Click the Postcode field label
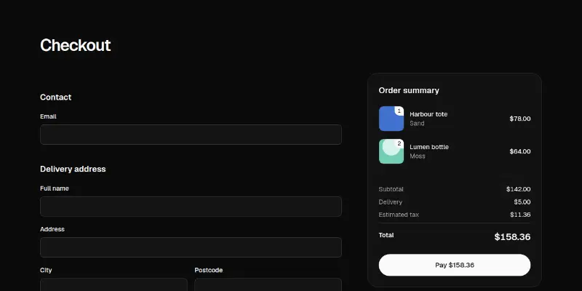The image size is (582, 291). pyautogui.click(x=209, y=270)
